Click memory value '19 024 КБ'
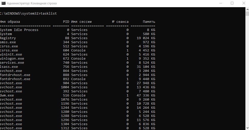 pyautogui.click(x=146, y=38)
